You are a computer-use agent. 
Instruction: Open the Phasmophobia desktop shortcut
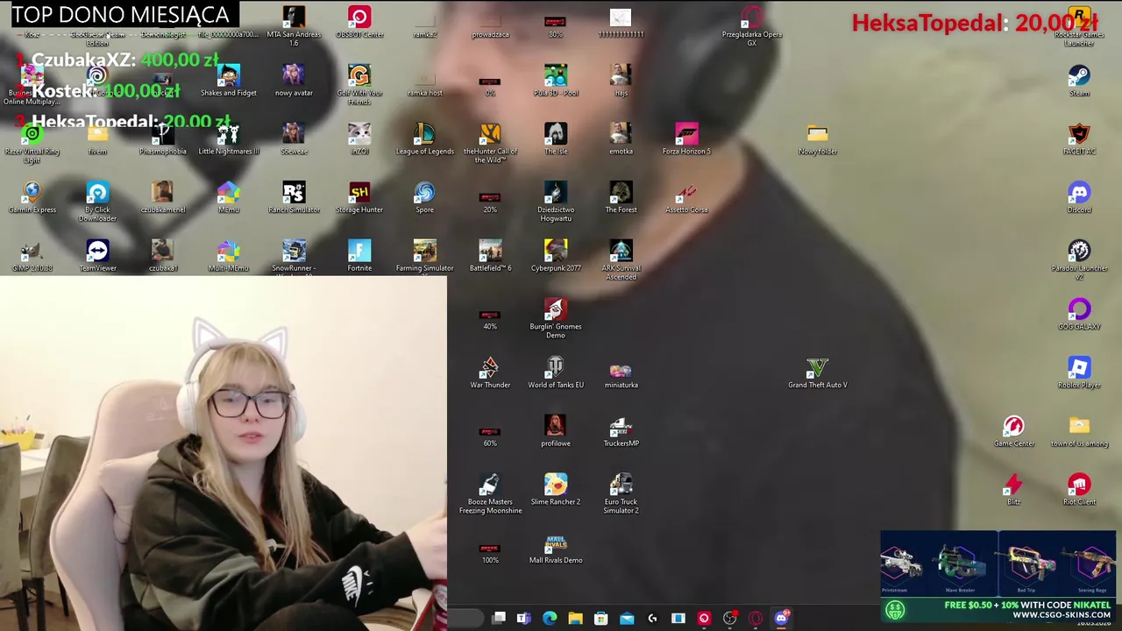163,138
